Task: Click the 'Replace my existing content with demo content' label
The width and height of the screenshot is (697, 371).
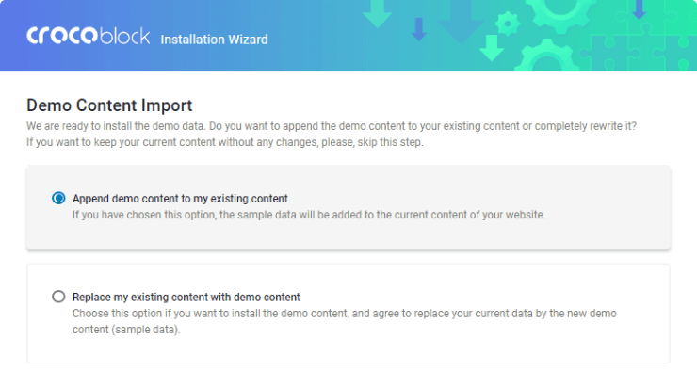Action: pos(186,298)
